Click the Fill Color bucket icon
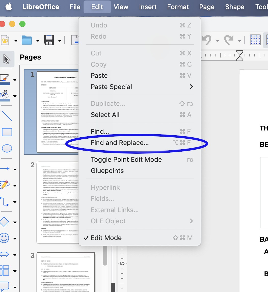Screen dimensions: 268x292 click(5, 96)
